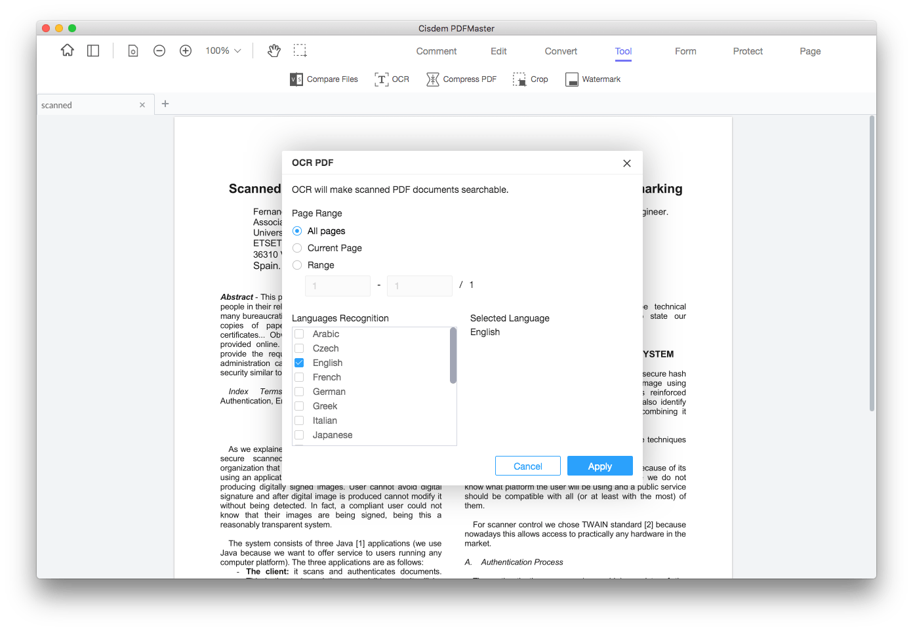Toggle the sidebar panel icon
The width and height of the screenshot is (913, 631).
point(93,51)
